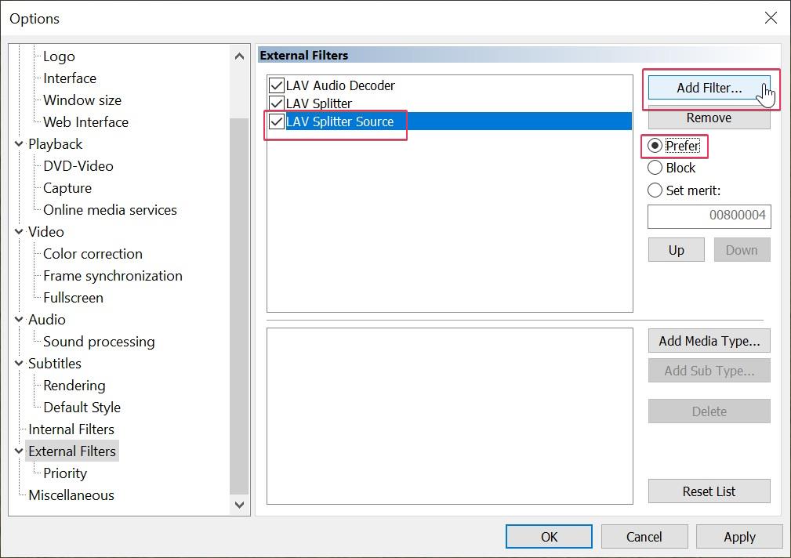Viewport: 791px width, 558px height.
Task: Click Add Media Type button
Action: [708, 341]
